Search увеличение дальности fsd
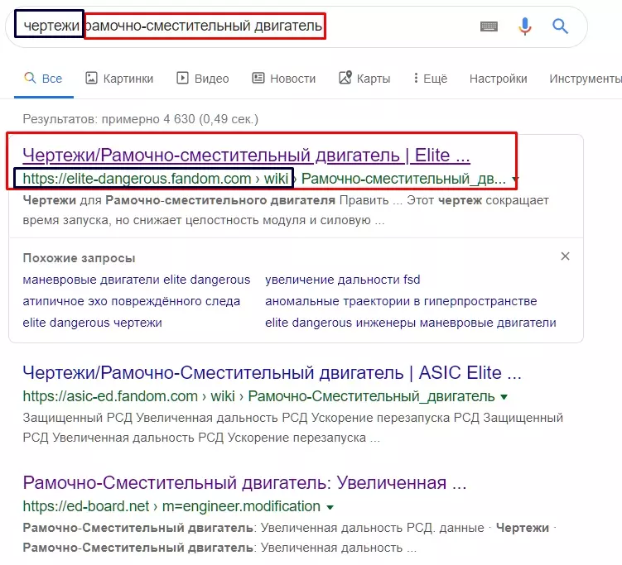 click(x=342, y=280)
